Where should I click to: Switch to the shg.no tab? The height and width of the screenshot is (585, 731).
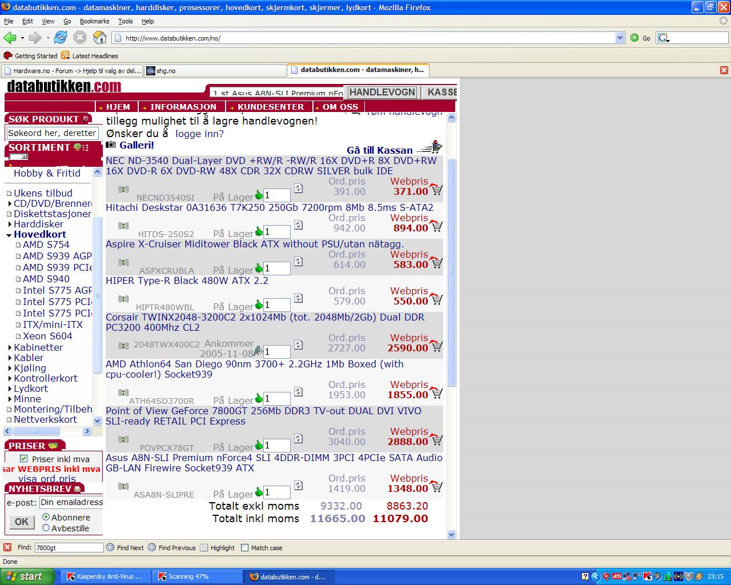click(x=215, y=71)
